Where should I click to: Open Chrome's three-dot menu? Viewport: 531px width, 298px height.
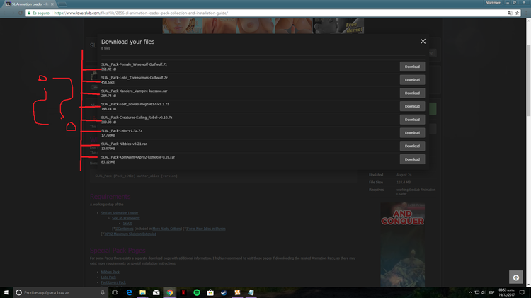pyautogui.click(x=526, y=13)
